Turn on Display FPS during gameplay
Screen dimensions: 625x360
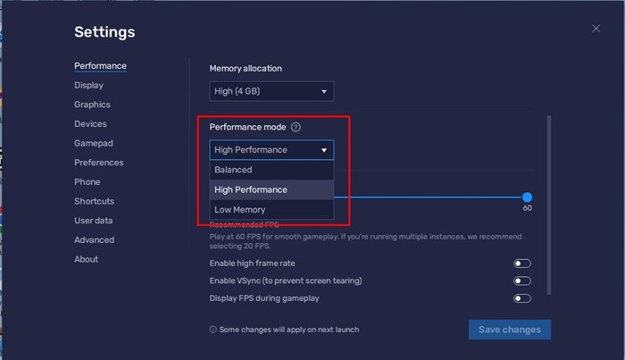(x=522, y=298)
